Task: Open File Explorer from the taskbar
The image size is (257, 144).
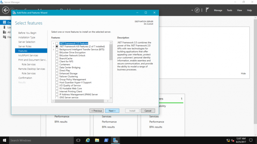Action: coord(97,140)
